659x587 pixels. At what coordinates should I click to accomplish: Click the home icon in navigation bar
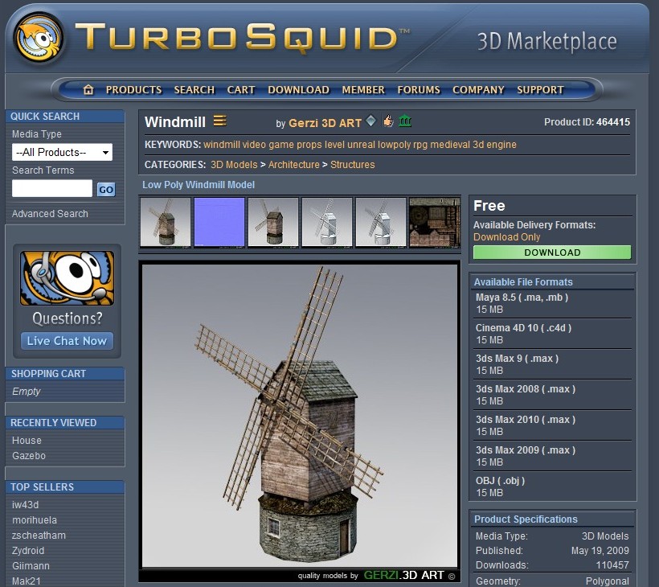point(88,90)
